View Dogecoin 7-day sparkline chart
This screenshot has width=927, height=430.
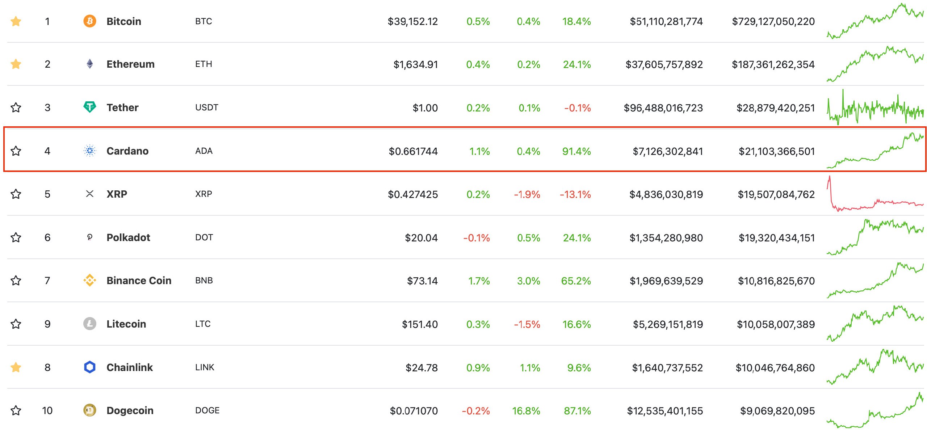875,410
